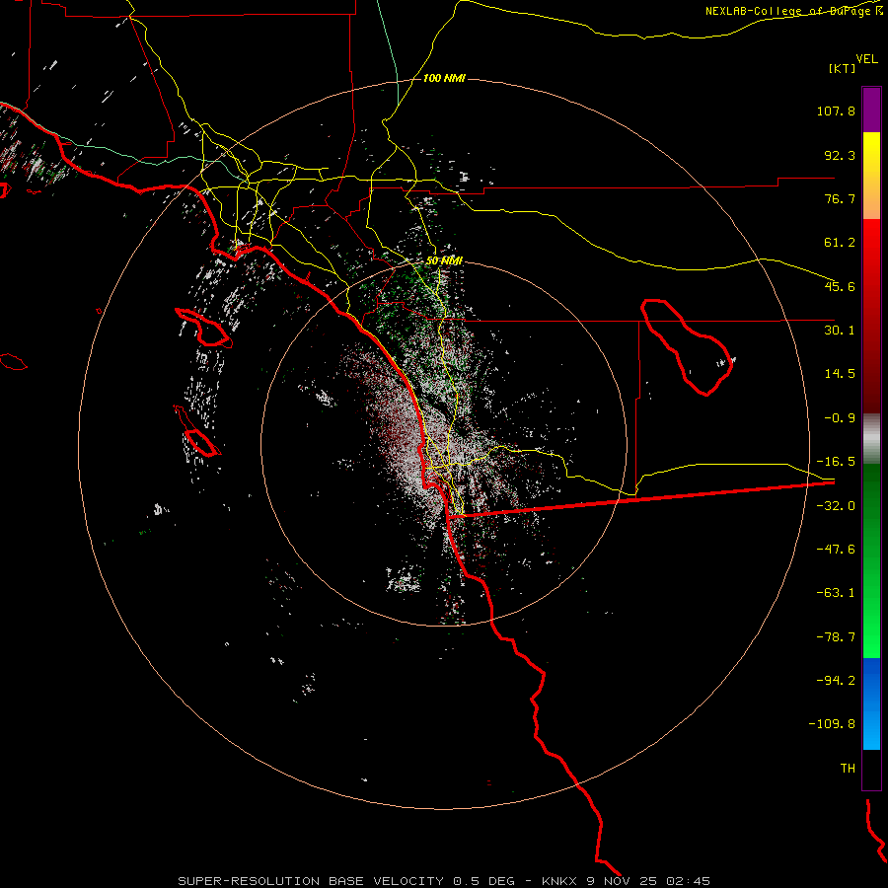Viewport: 888px width, 888px height.
Task: Select the black TH segment of the color bar
Action: (871, 770)
